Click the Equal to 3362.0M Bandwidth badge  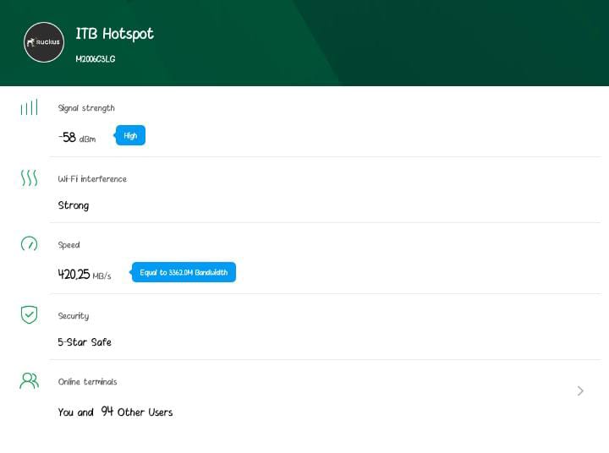click(x=184, y=272)
